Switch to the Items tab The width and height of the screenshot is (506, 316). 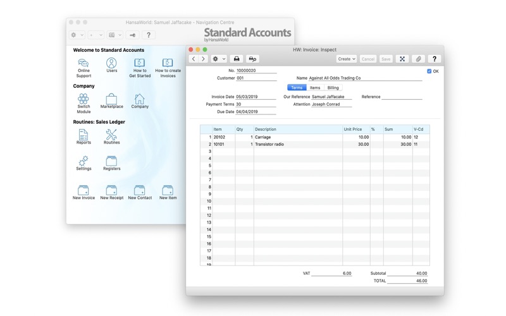tap(315, 88)
